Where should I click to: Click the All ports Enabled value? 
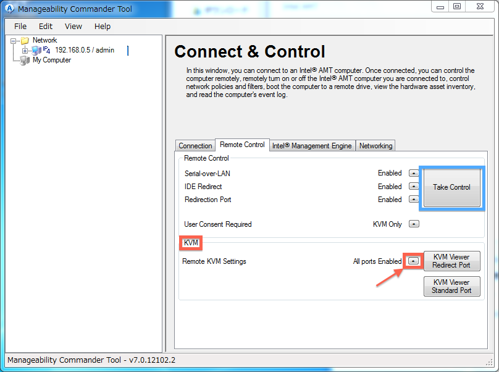pos(377,261)
